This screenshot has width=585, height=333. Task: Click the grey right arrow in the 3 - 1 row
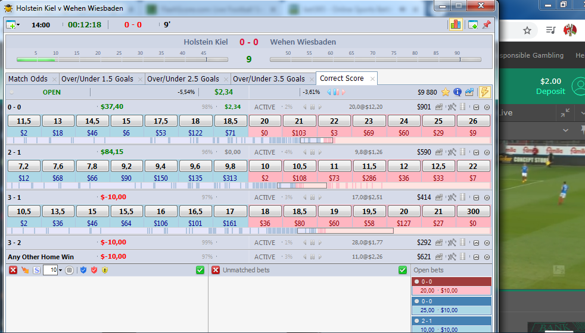[x=320, y=197]
